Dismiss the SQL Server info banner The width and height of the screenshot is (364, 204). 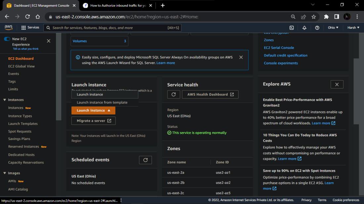click(241, 57)
